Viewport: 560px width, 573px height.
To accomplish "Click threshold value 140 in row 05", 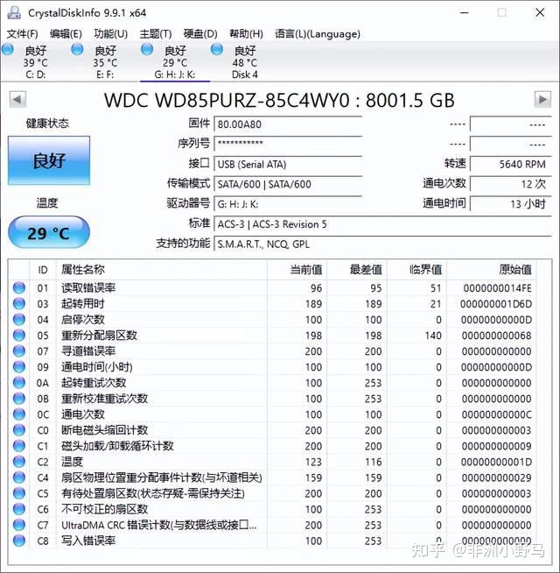I will pyautogui.click(x=433, y=336).
